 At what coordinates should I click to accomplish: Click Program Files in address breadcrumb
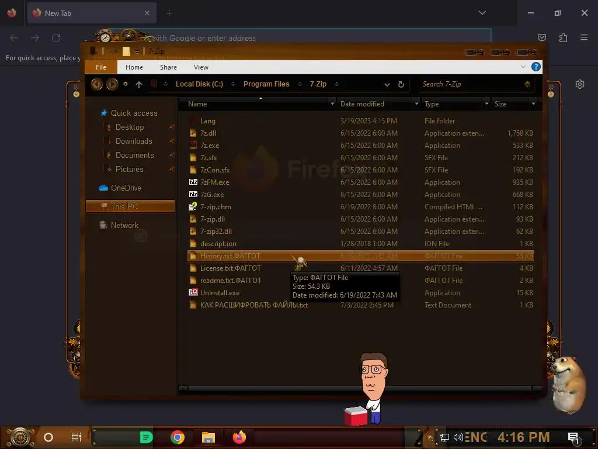[x=266, y=84]
